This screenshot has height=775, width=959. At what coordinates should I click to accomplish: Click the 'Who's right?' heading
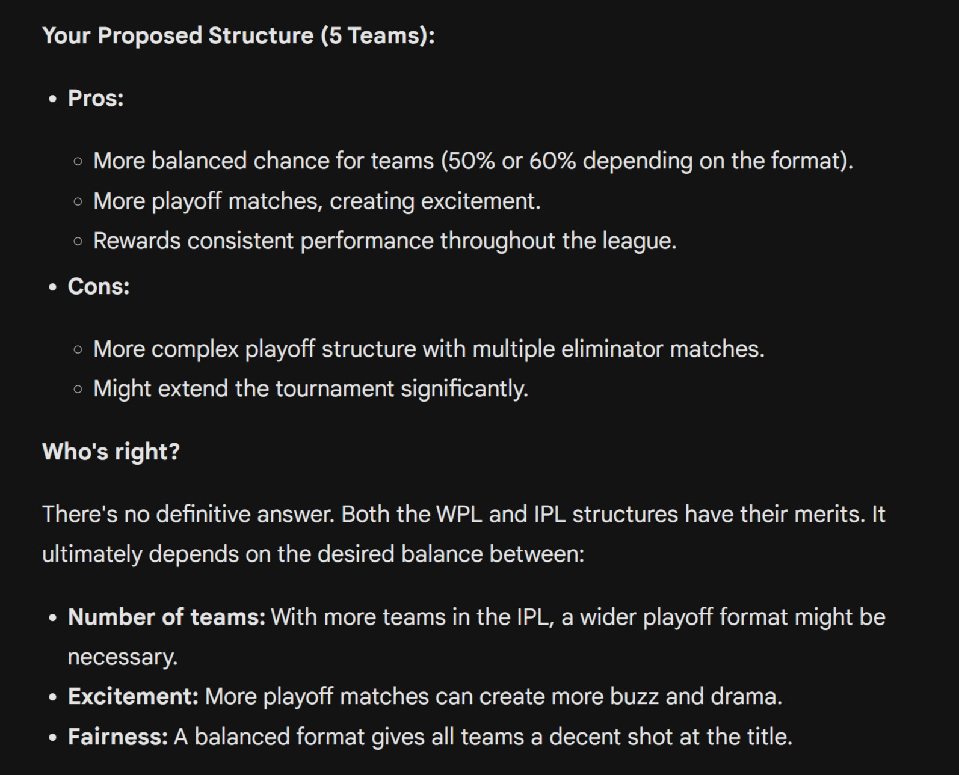point(111,452)
